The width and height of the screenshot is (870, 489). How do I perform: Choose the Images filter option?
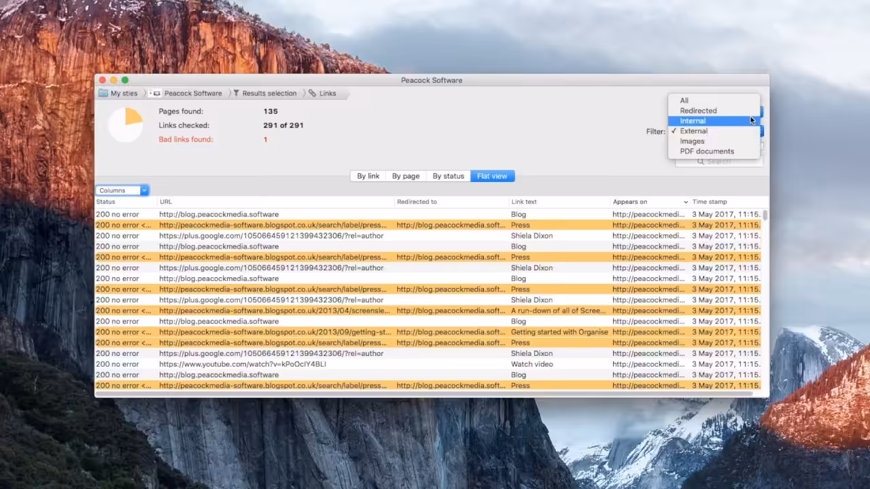point(692,141)
